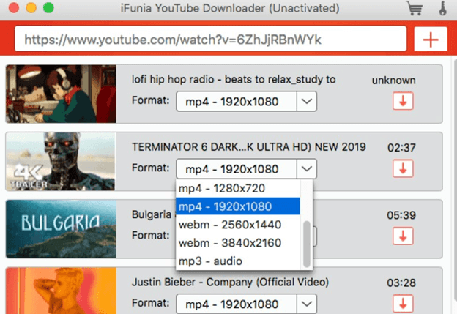The height and width of the screenshot is (314, 457).
Task: Click the 05:39 duration label
Action: coord(401,215)
